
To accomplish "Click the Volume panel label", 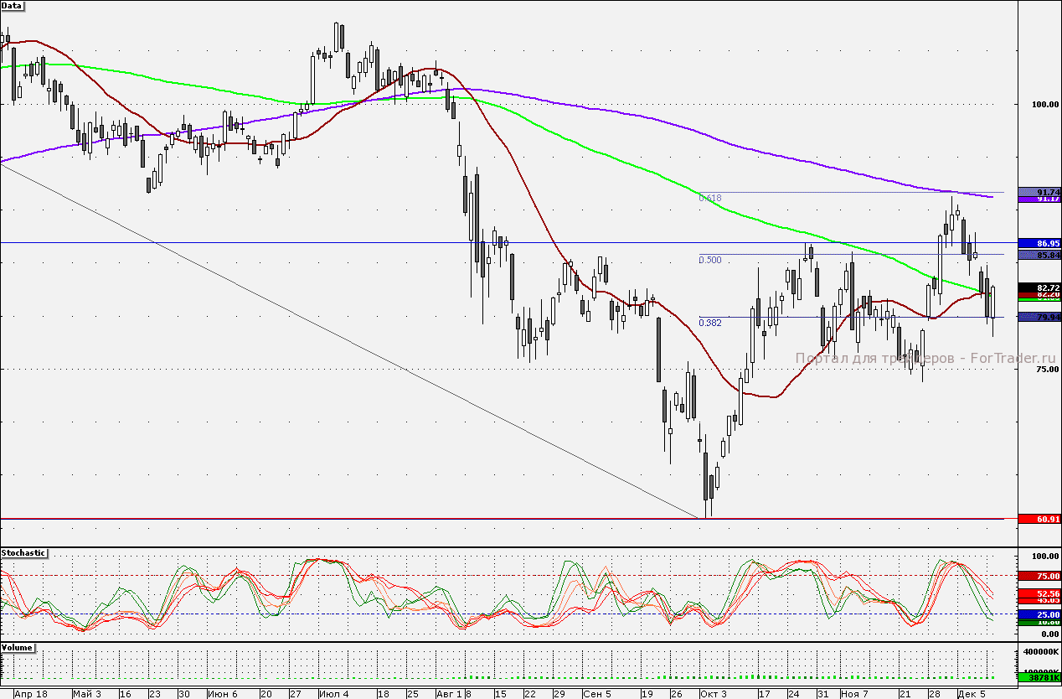I will click(18, 649).
